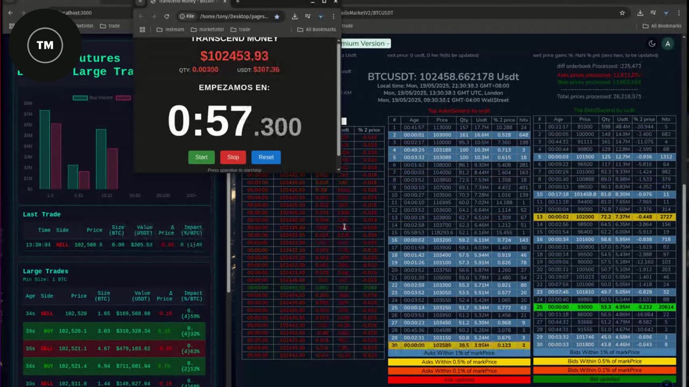This screenshot has height=387, width=689.
Task: Open media controls in BTCUSDT window
Action: pyautogui.click(x=653, y=12)
